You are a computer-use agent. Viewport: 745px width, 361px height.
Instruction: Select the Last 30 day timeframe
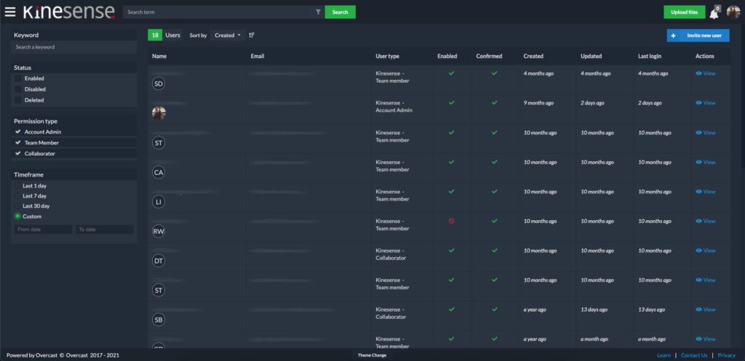click(x=18, y=206)
